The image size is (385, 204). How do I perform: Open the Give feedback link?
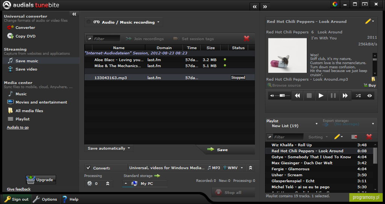(x=19, y=189)
